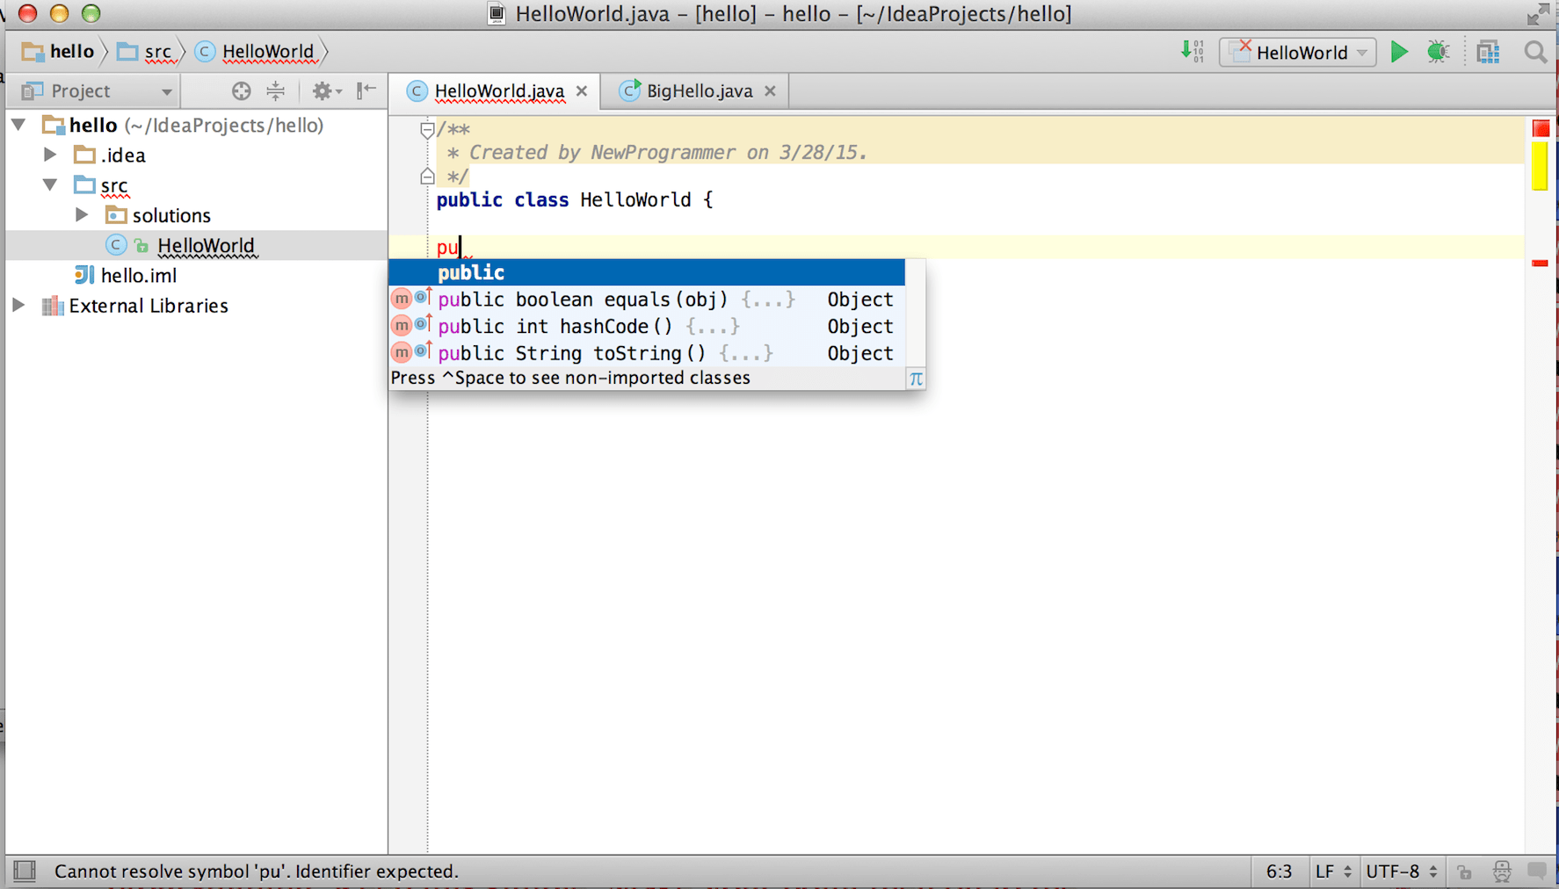Image resolution: width=1559 pixels, height=889 pixels.
Task: Click the Make Project build icon
Action: click(1193, 51)
